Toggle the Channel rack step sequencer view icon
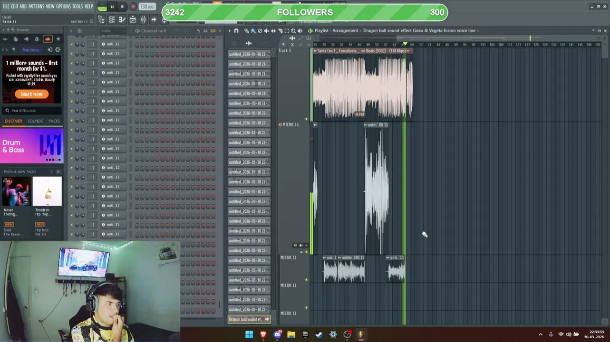 point(213,31)
